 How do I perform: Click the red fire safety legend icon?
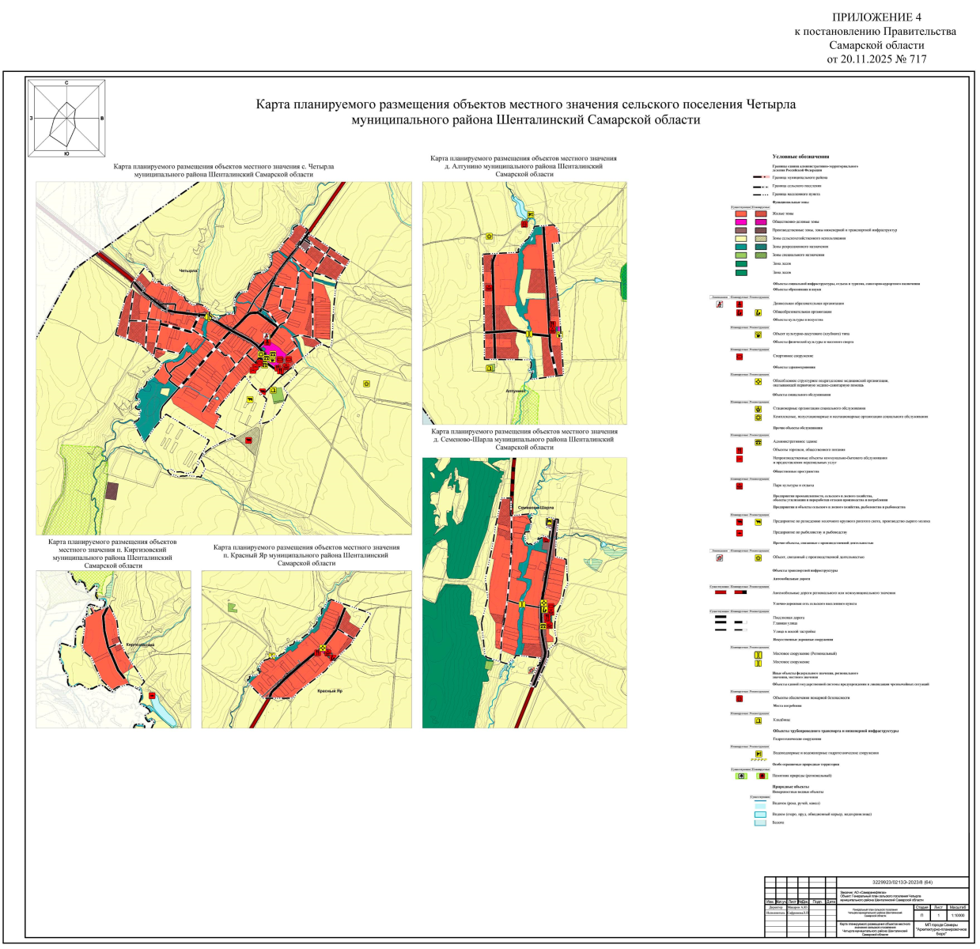tap(739, 699)
